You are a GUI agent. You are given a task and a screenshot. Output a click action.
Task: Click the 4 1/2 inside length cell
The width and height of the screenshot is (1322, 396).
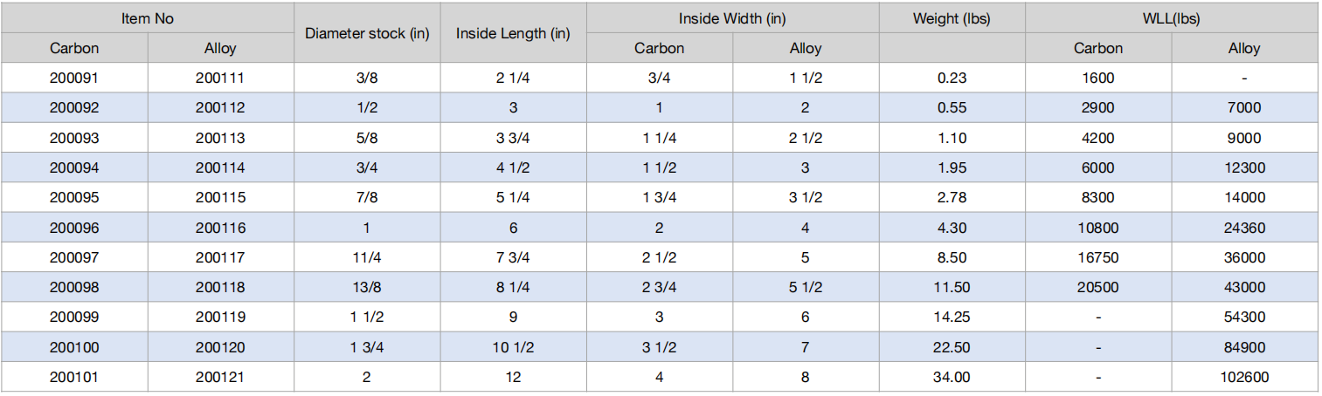click(513, 167)
